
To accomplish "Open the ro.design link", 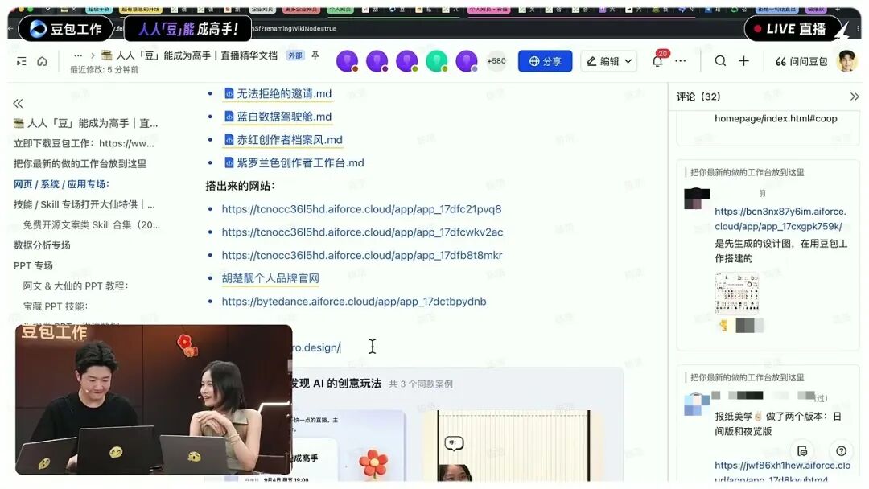I will [x=316, y=347].
